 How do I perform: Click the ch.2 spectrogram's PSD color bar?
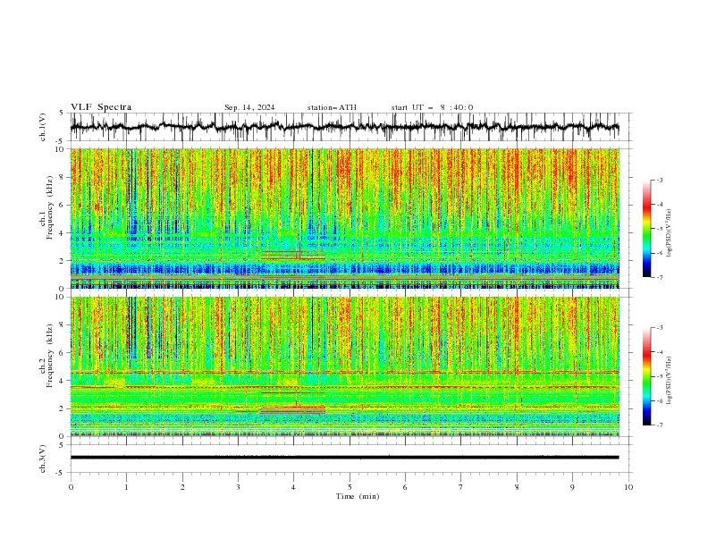point(646,376)
